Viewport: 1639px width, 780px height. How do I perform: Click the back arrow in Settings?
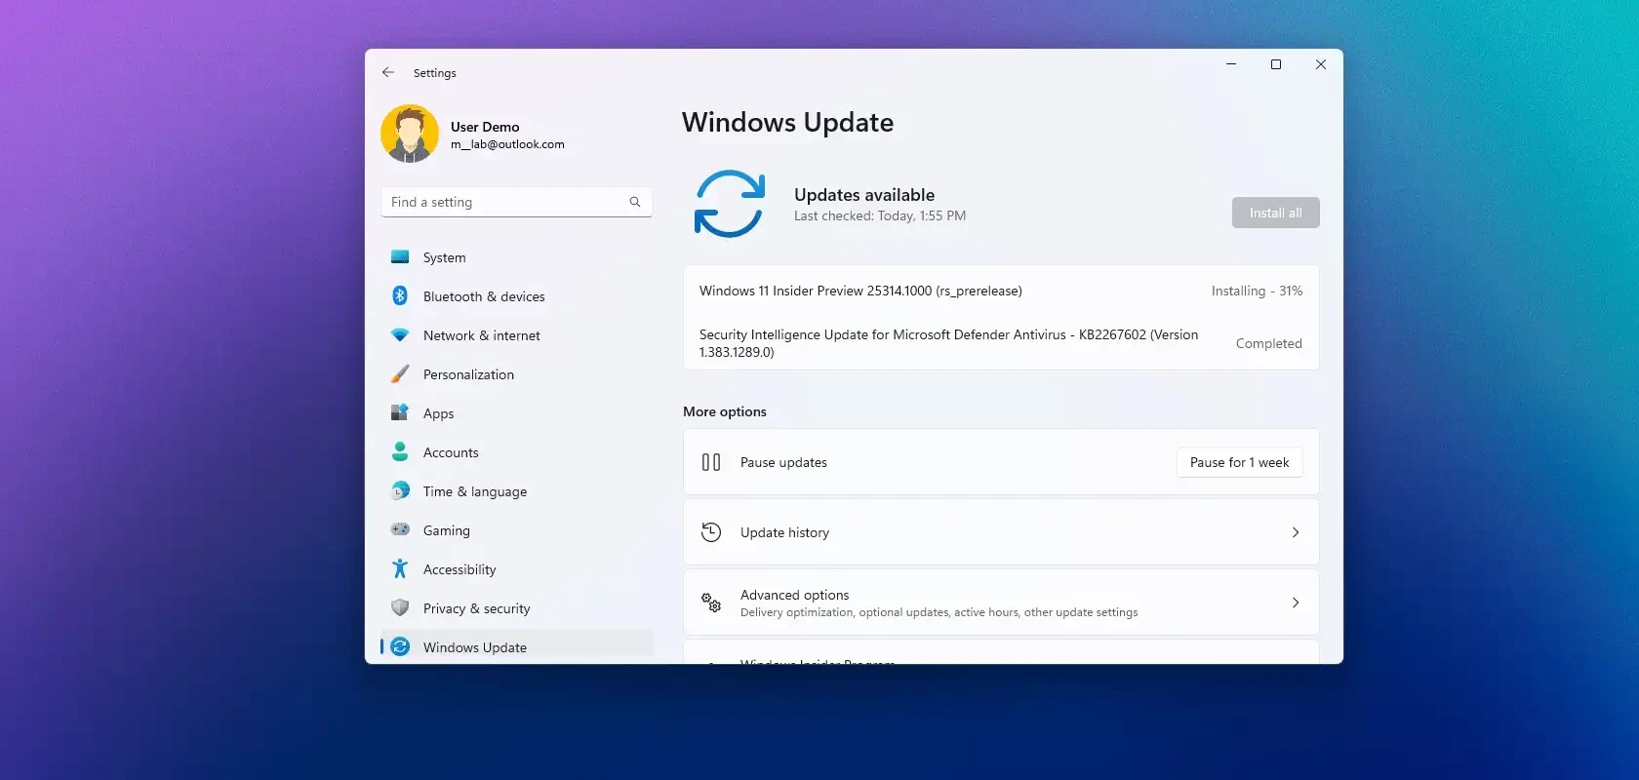tap(388, 72)
